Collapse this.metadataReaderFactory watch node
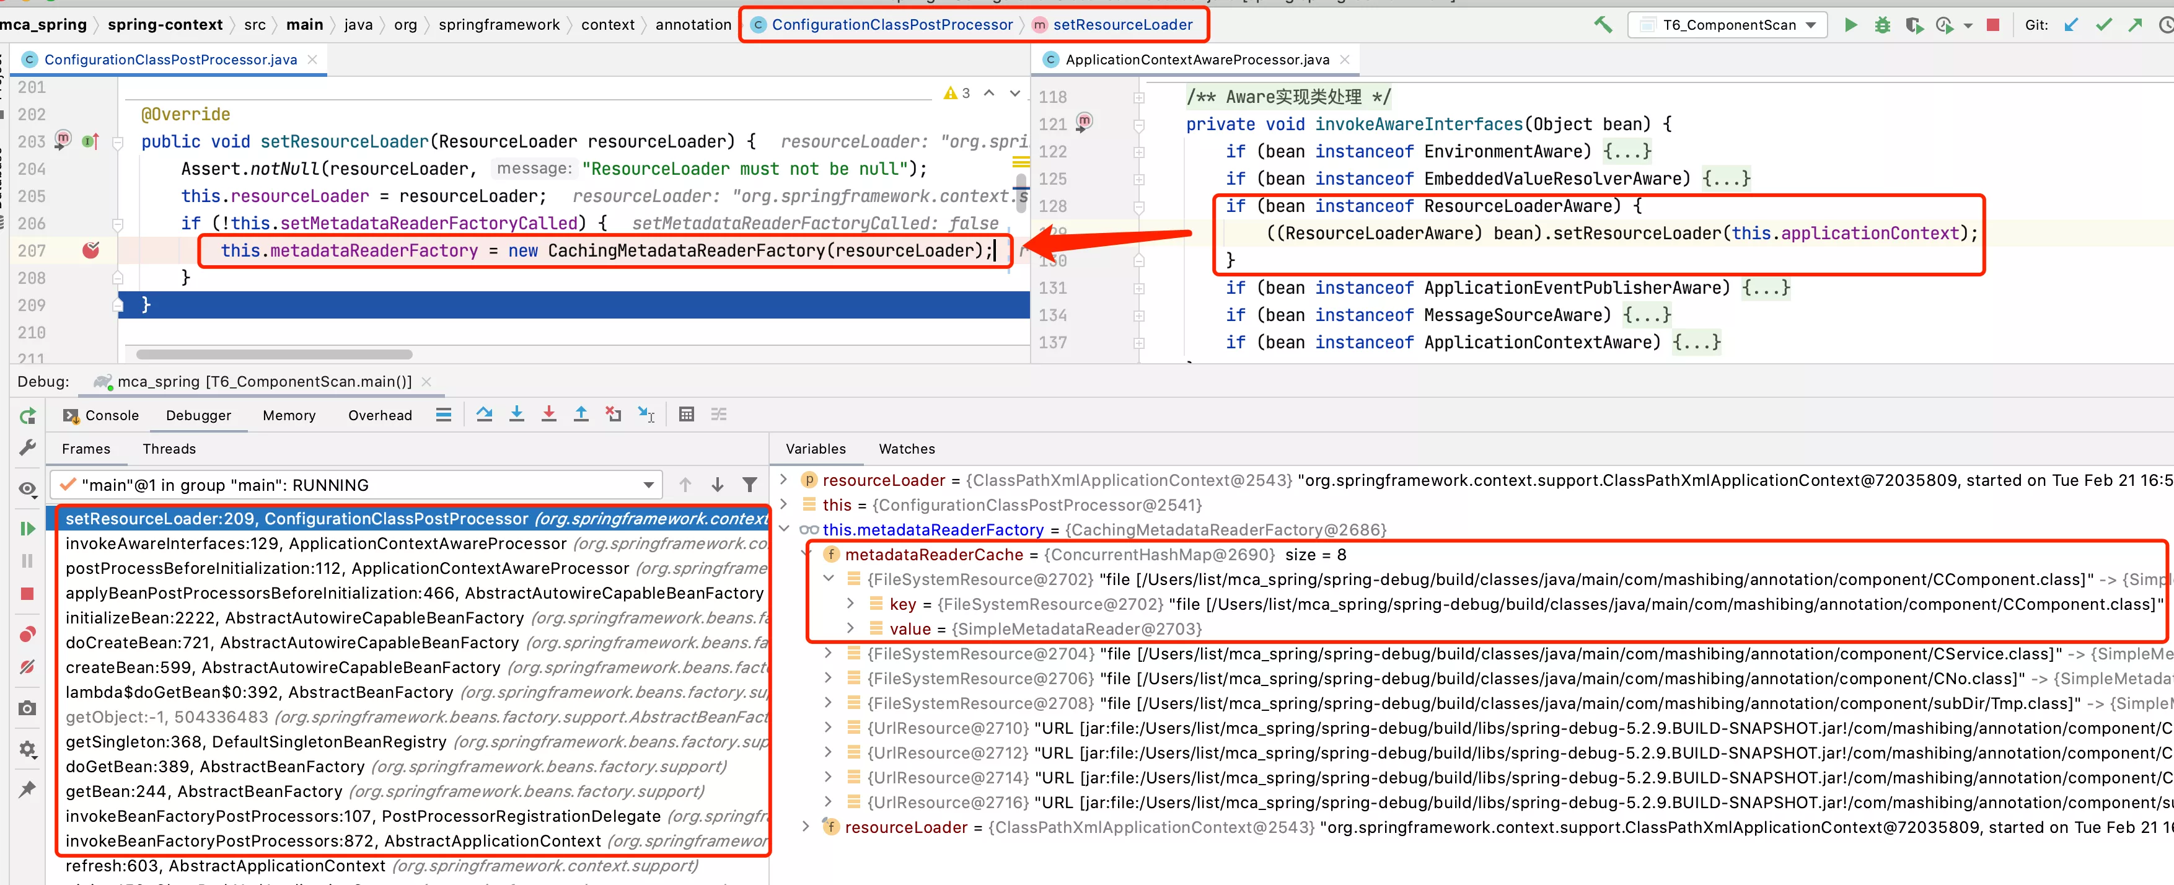 783,529
